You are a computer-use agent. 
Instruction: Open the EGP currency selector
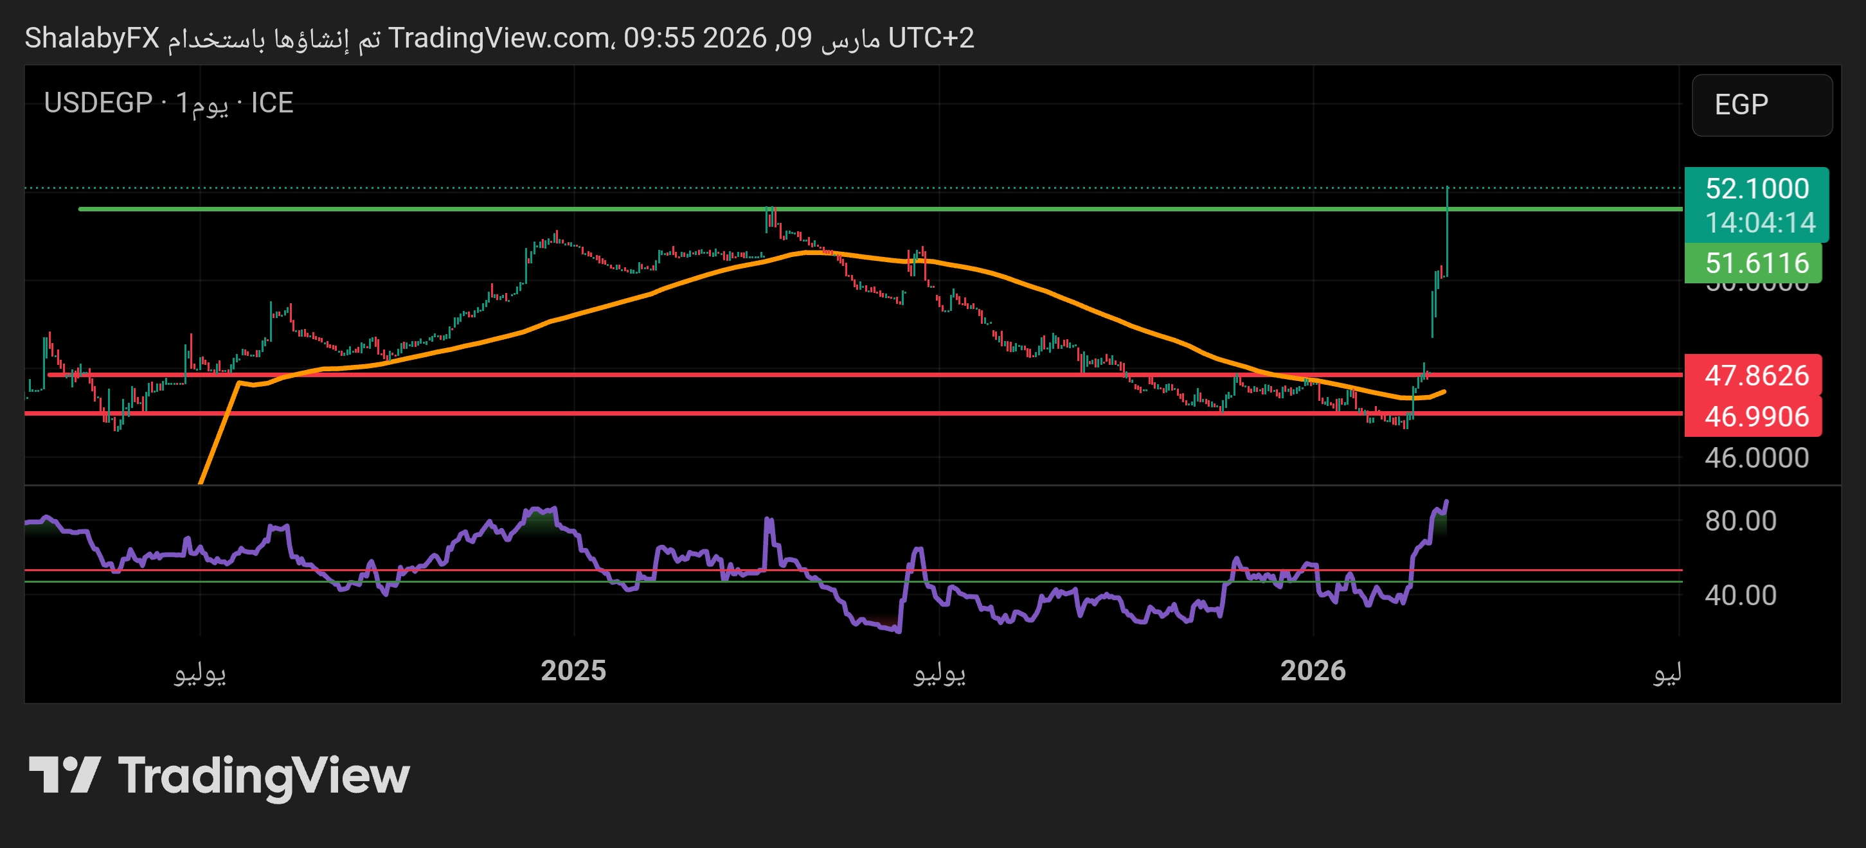[x=1761, y=105]
